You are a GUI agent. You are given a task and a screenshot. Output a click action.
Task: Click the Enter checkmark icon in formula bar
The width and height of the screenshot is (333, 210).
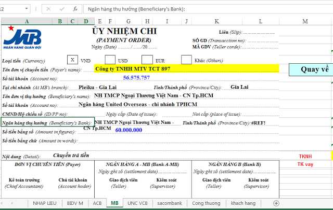(x=61, y=9)
